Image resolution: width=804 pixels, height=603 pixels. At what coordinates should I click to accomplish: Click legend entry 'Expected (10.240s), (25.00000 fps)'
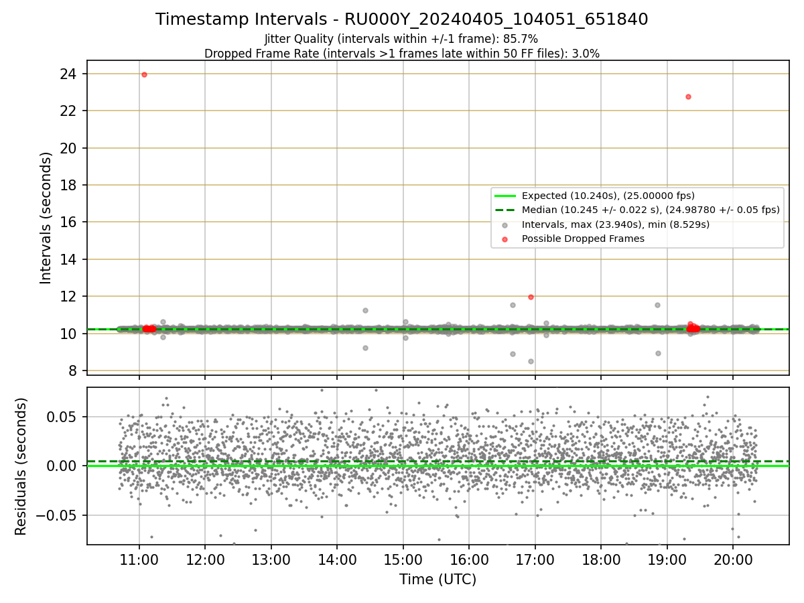[608, 196]
